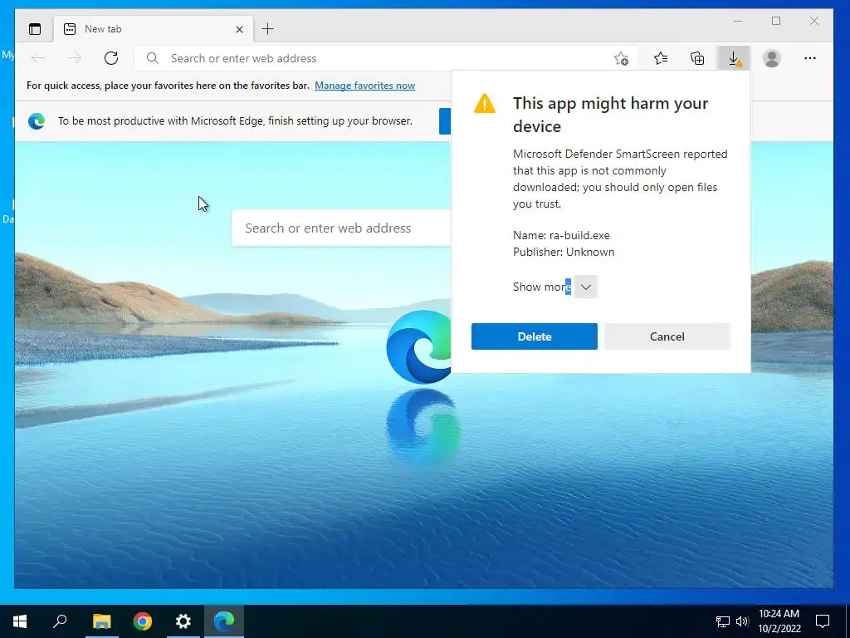Select the New tab tab
This screenshot has height=638, width=850.
pos(154,29)
